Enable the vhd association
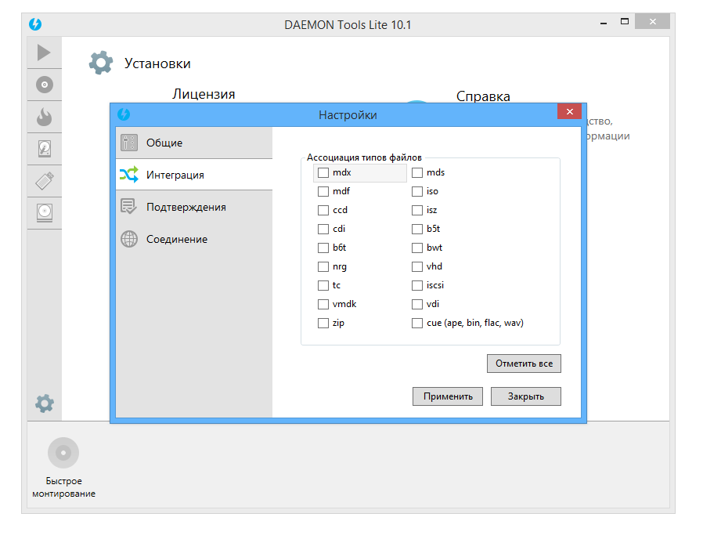The width and height of the screenshot is (703, 539). (417, 267)
